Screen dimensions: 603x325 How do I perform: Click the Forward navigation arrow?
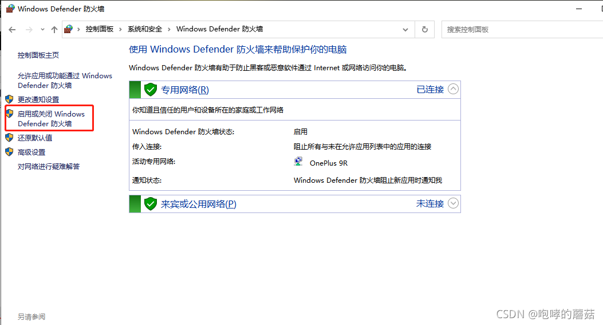tap(29, 30)
